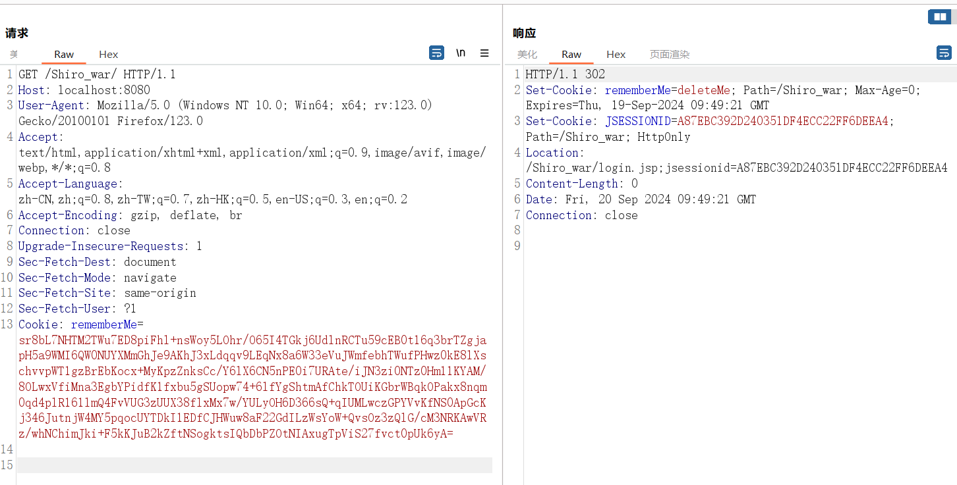Click the 'Content-Length: 0' response header
Screen dimensions: 957x485
(582, 184)
